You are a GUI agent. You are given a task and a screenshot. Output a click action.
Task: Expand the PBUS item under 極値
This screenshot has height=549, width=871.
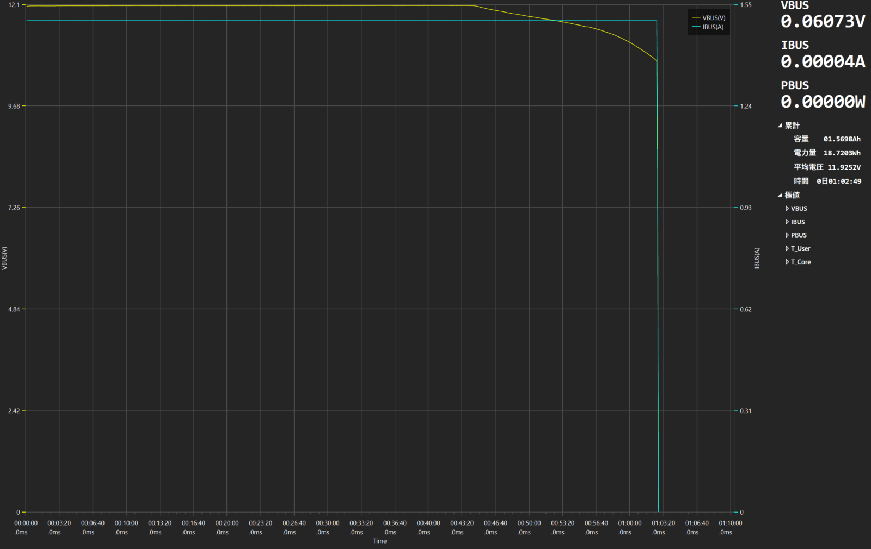coord(787,235)
